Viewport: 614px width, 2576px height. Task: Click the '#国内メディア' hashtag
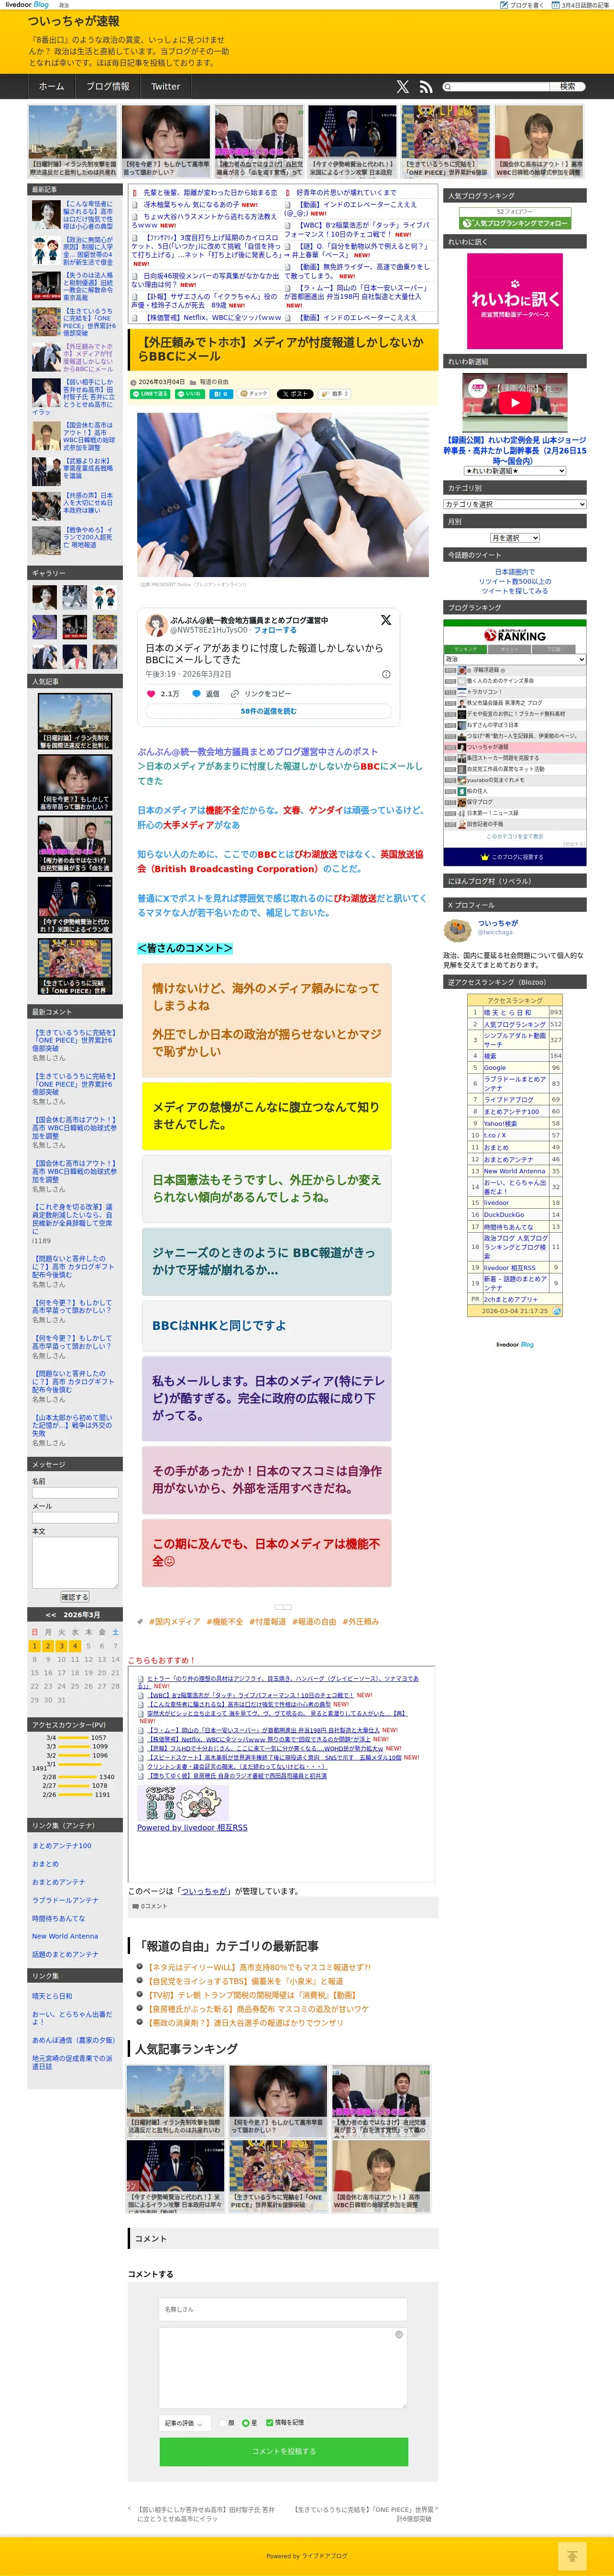point(174,1621)
